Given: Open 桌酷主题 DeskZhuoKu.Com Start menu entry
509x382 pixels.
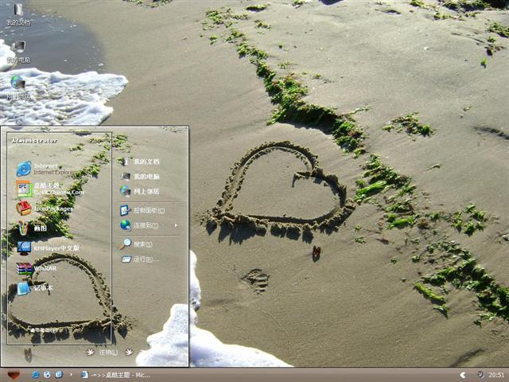Looking at the screenshot, I should (x=49, y=189).
